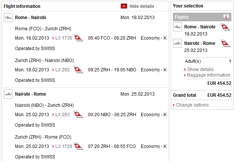Open flight number LX 1726 link
Viewport: 234px width, 161px height.
pos(63,146)
